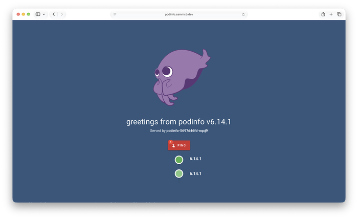
Task: Click the upper bright green status circle
Action: coord(179,160)
